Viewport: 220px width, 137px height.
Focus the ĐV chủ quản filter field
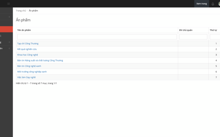pos(193,37)
